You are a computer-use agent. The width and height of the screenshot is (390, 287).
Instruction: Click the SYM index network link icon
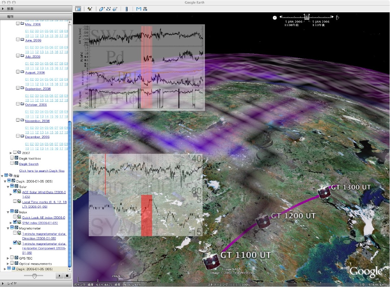tap(19, 222)
